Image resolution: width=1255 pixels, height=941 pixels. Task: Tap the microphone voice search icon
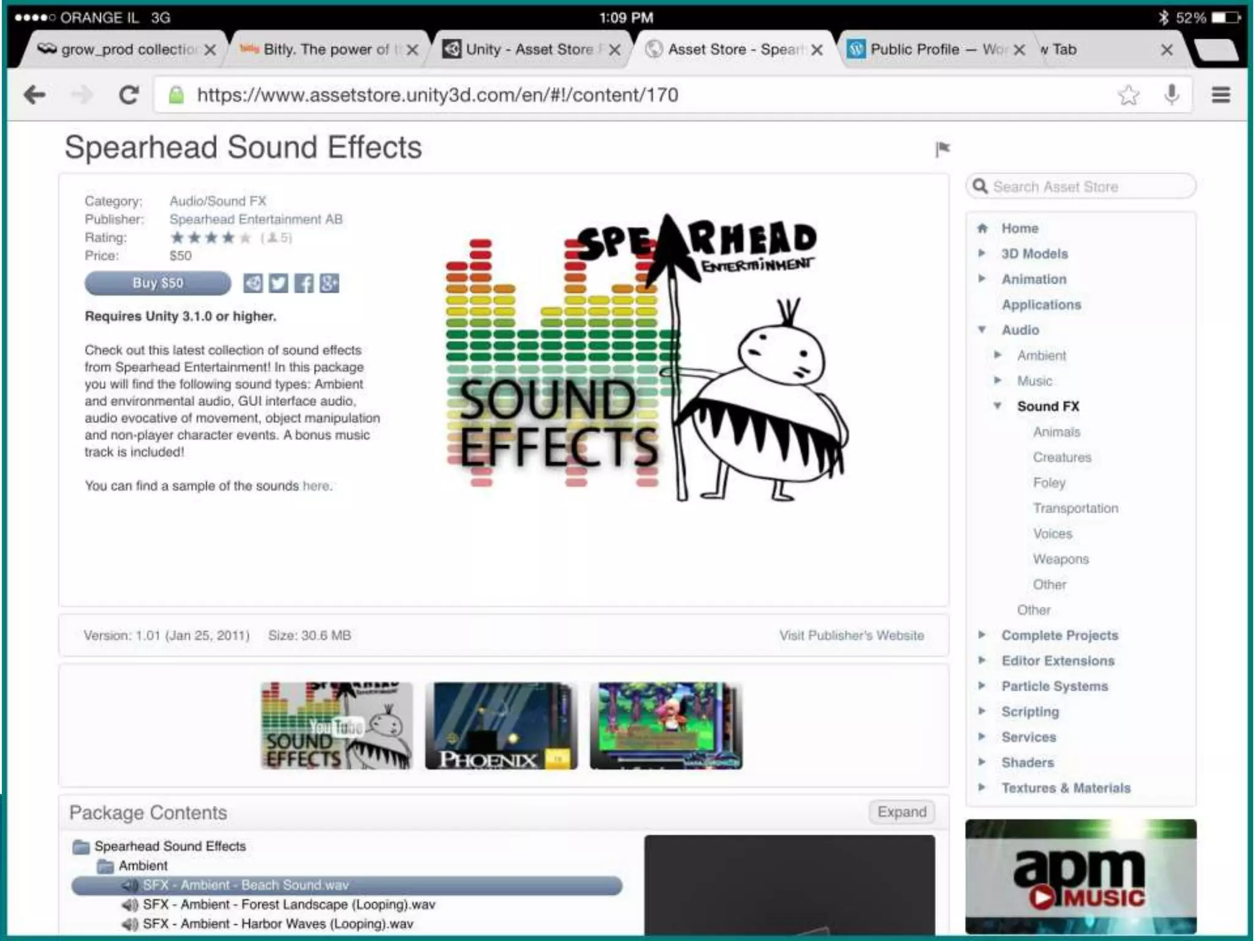click(x=1171, y=95)
